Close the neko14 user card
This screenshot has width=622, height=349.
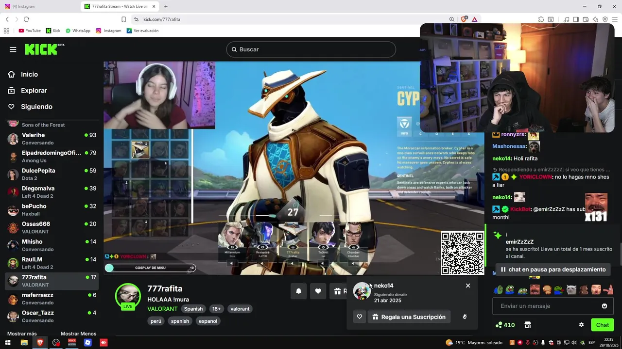(x=468, y=286)
